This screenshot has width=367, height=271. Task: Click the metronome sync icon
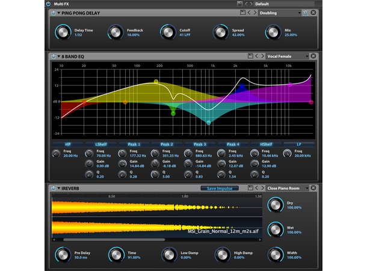click(x=306, y=13)
